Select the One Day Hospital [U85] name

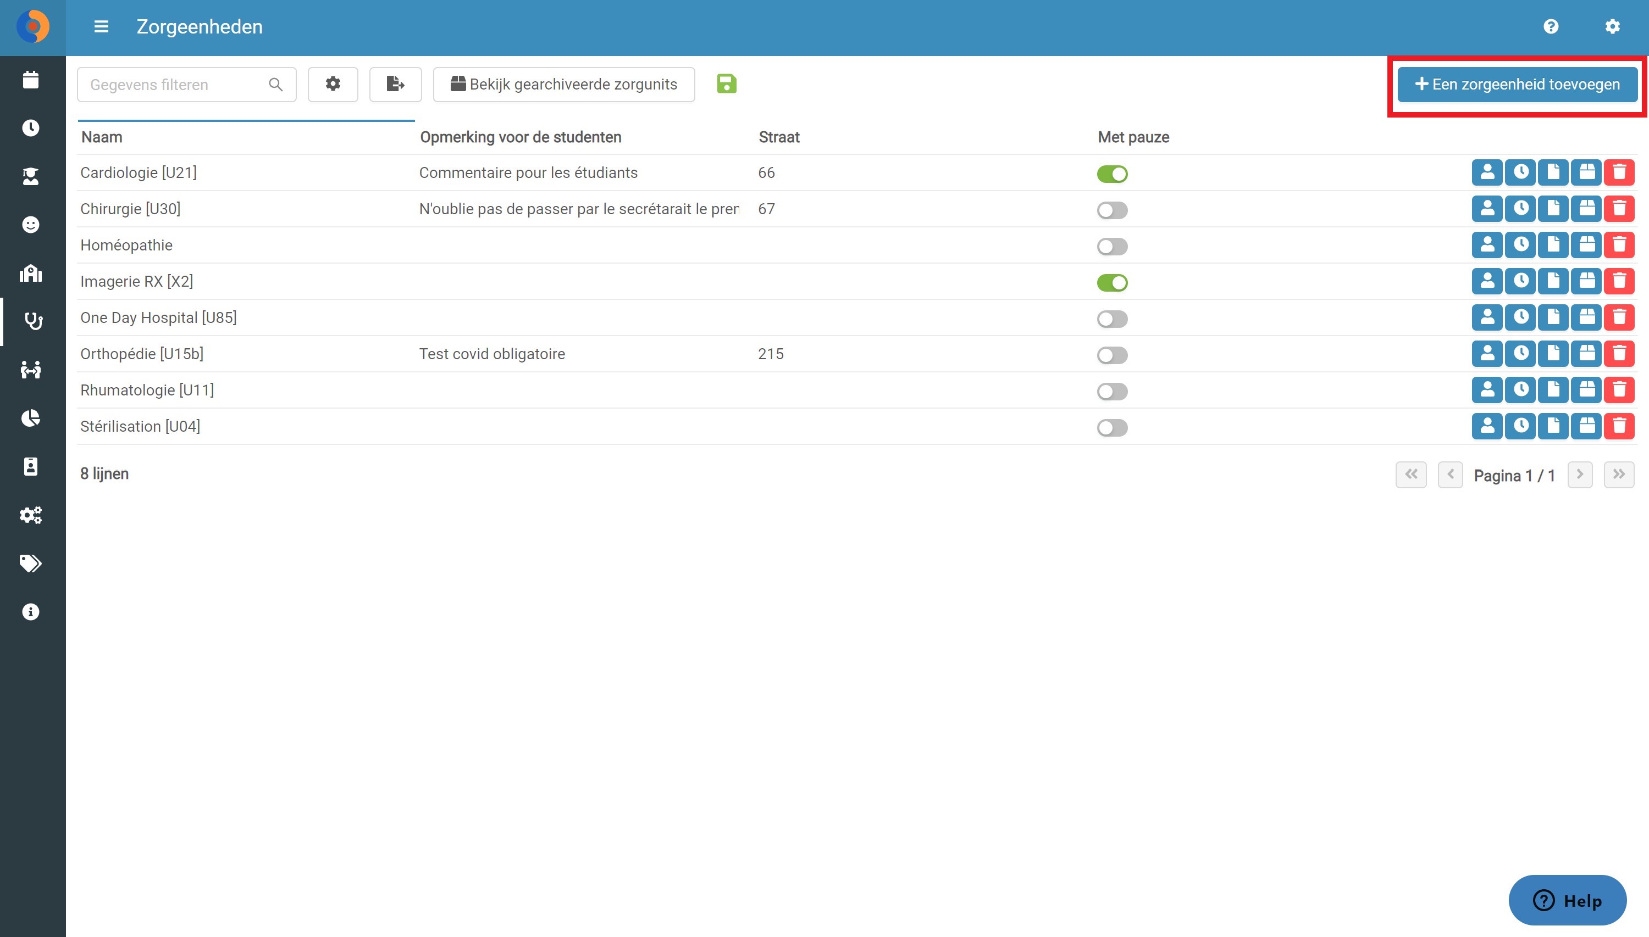pos(158,317)
